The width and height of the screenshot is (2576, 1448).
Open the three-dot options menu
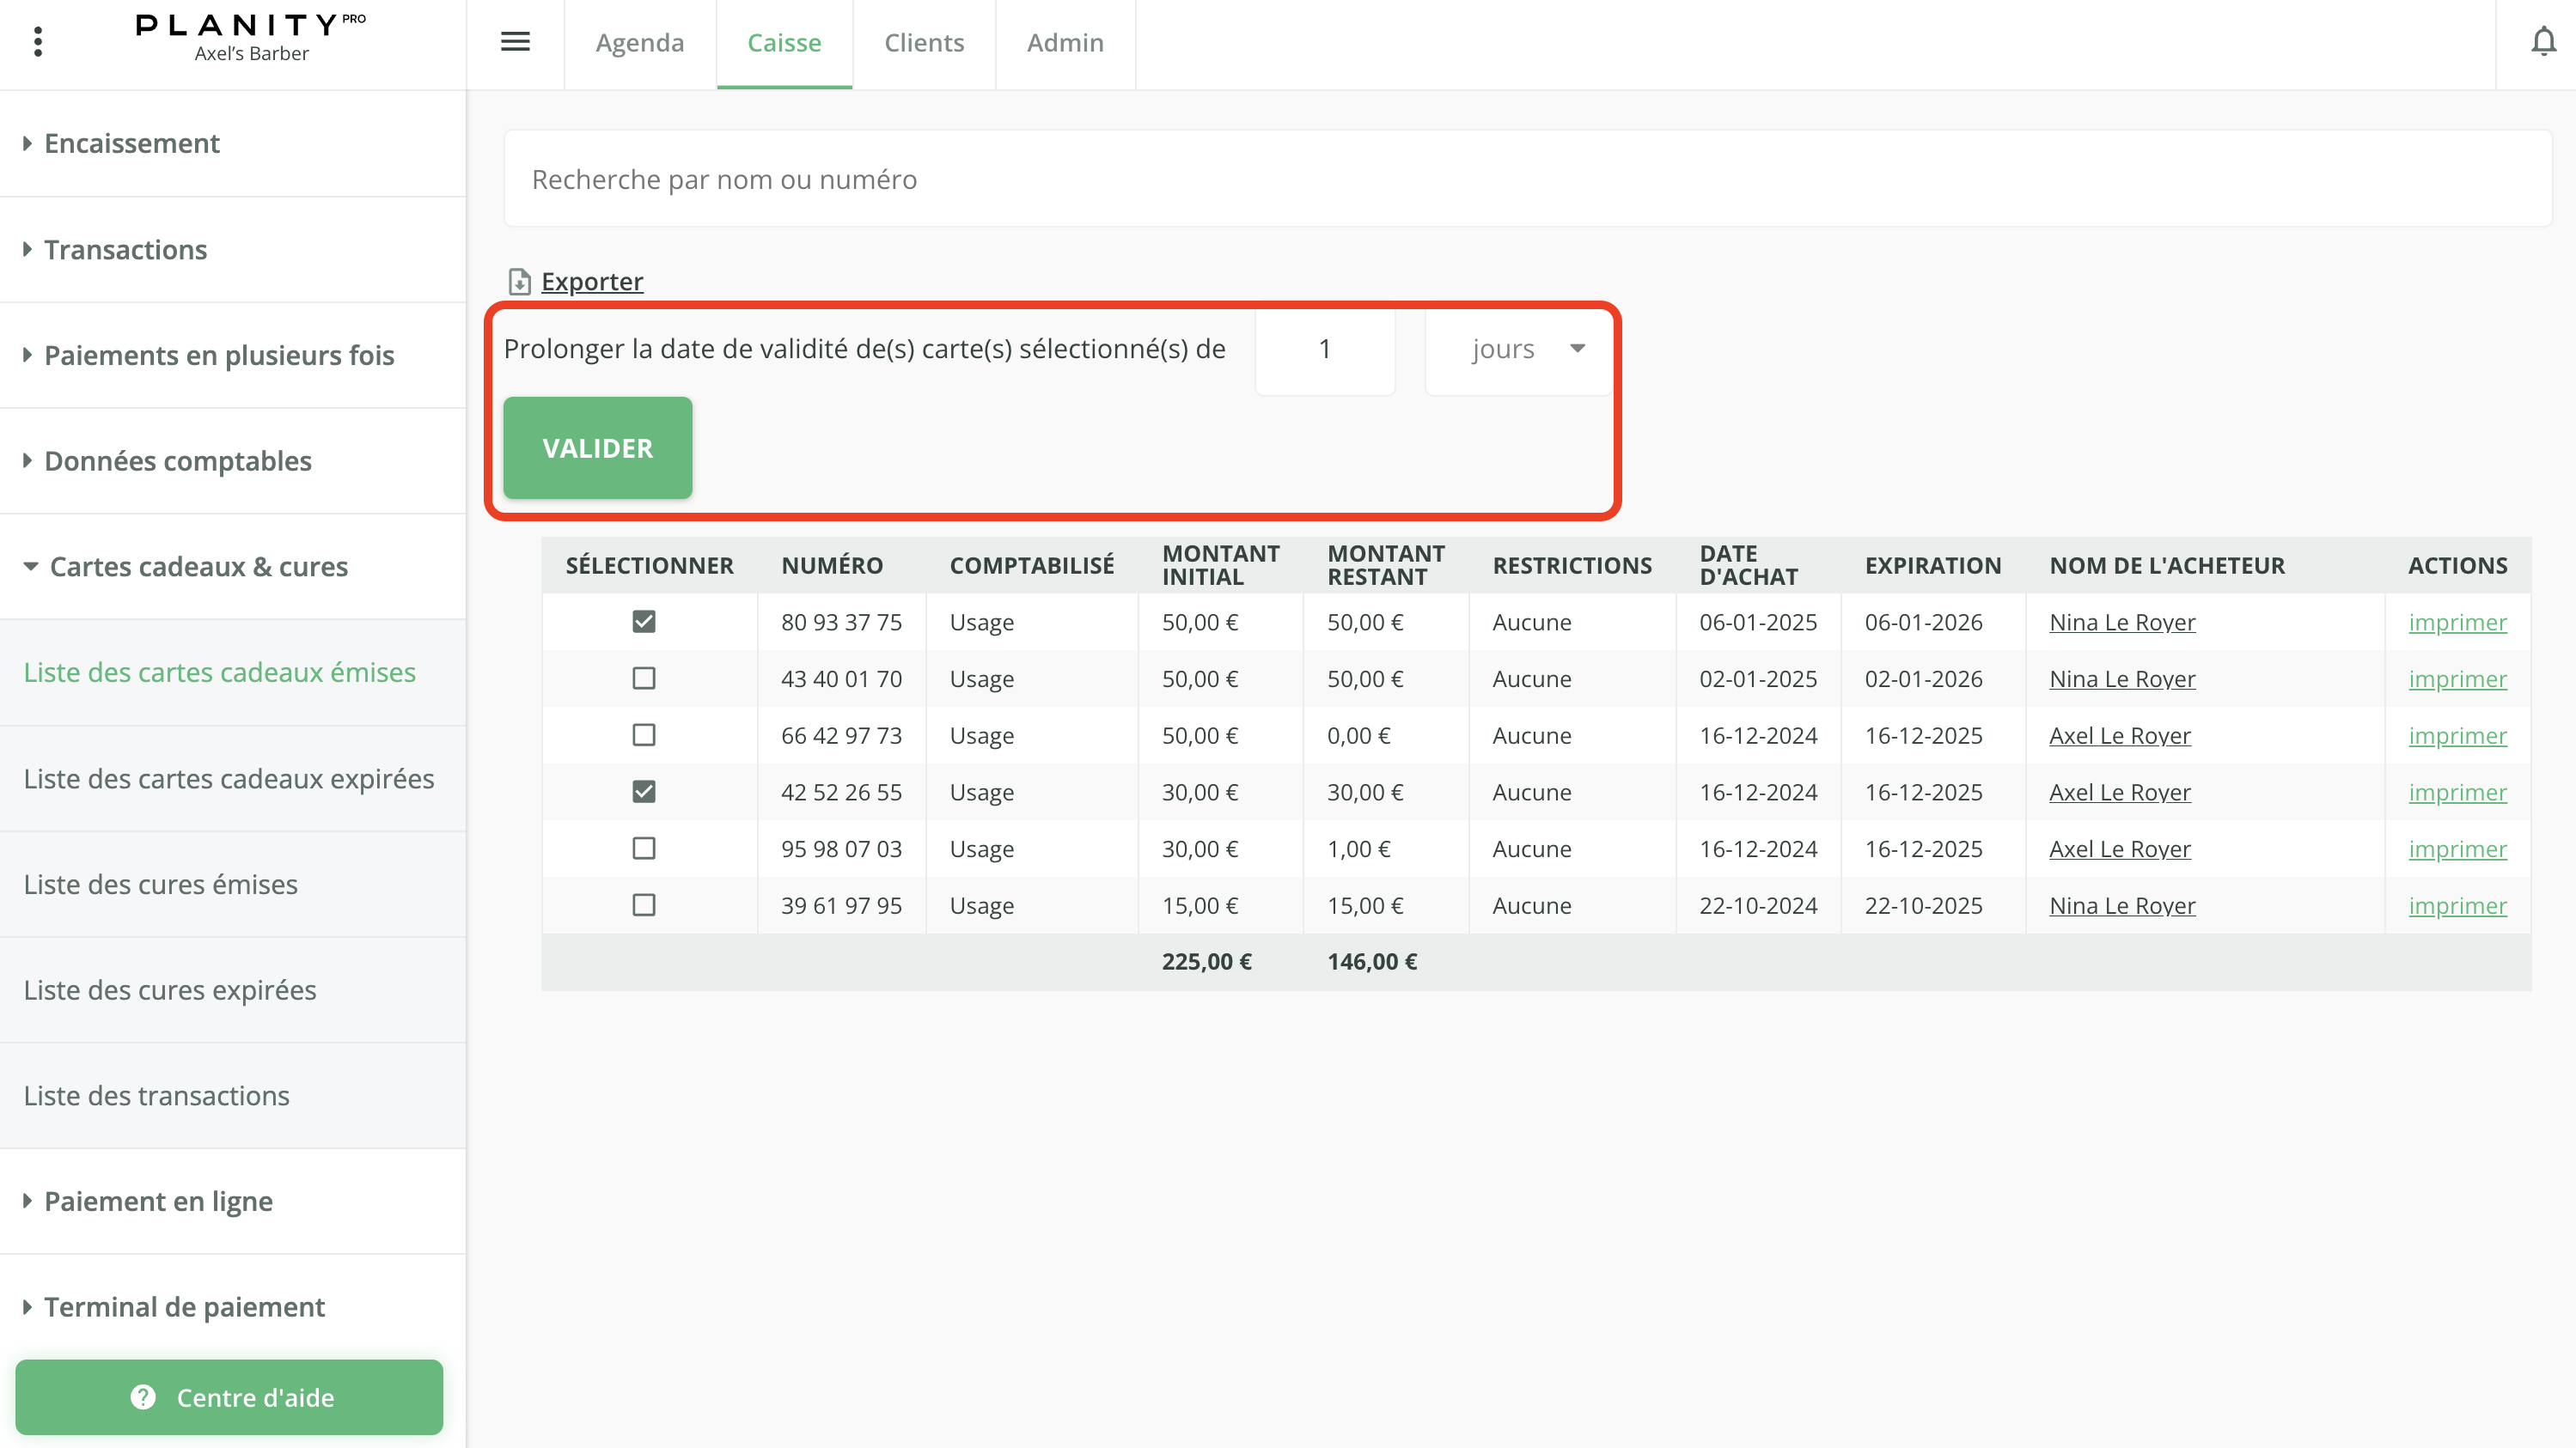click(38, 42)
